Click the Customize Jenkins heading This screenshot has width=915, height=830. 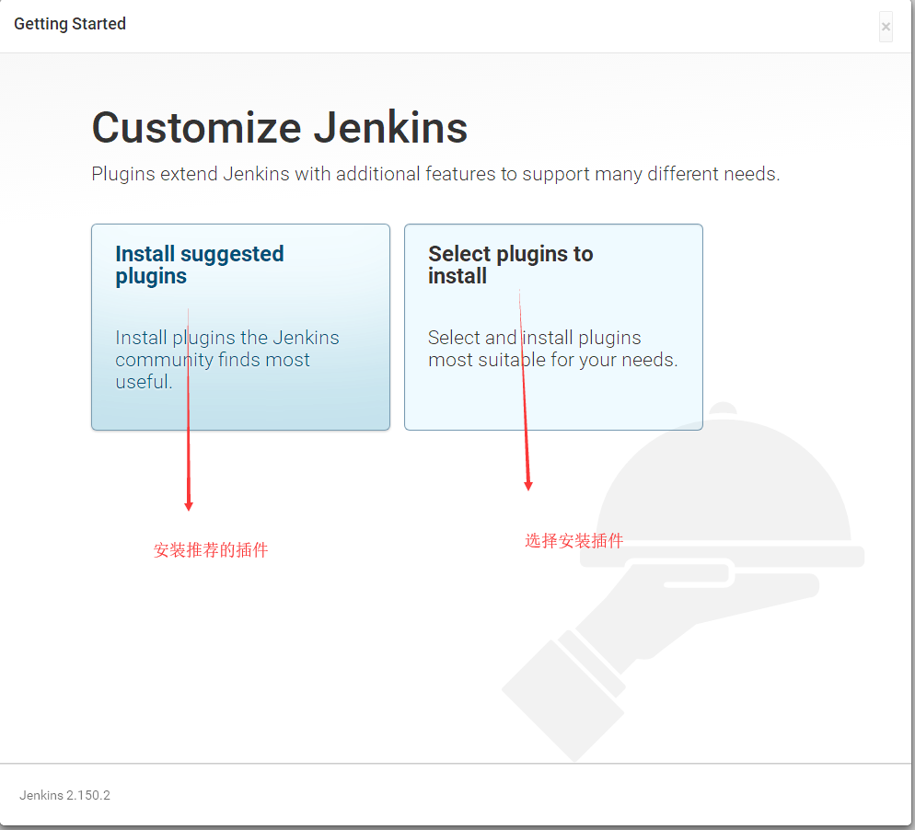[280, 128]
